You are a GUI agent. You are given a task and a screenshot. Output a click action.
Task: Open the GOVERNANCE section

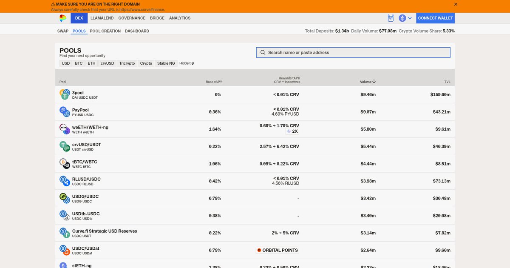tap(132, 18)
